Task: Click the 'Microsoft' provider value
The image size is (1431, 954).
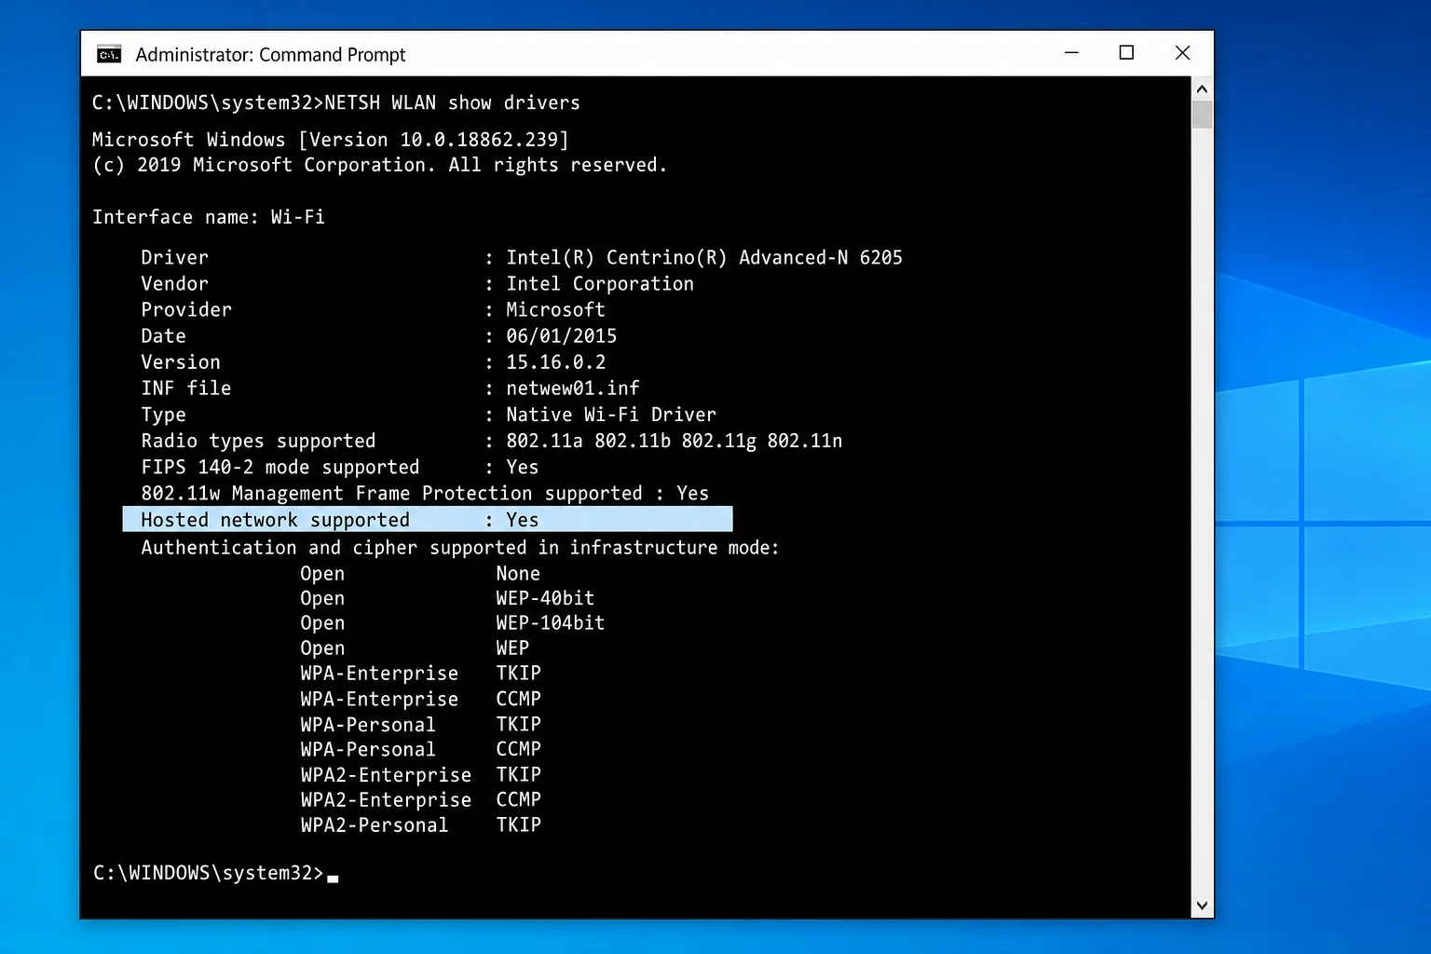Action: click(555, 309)
